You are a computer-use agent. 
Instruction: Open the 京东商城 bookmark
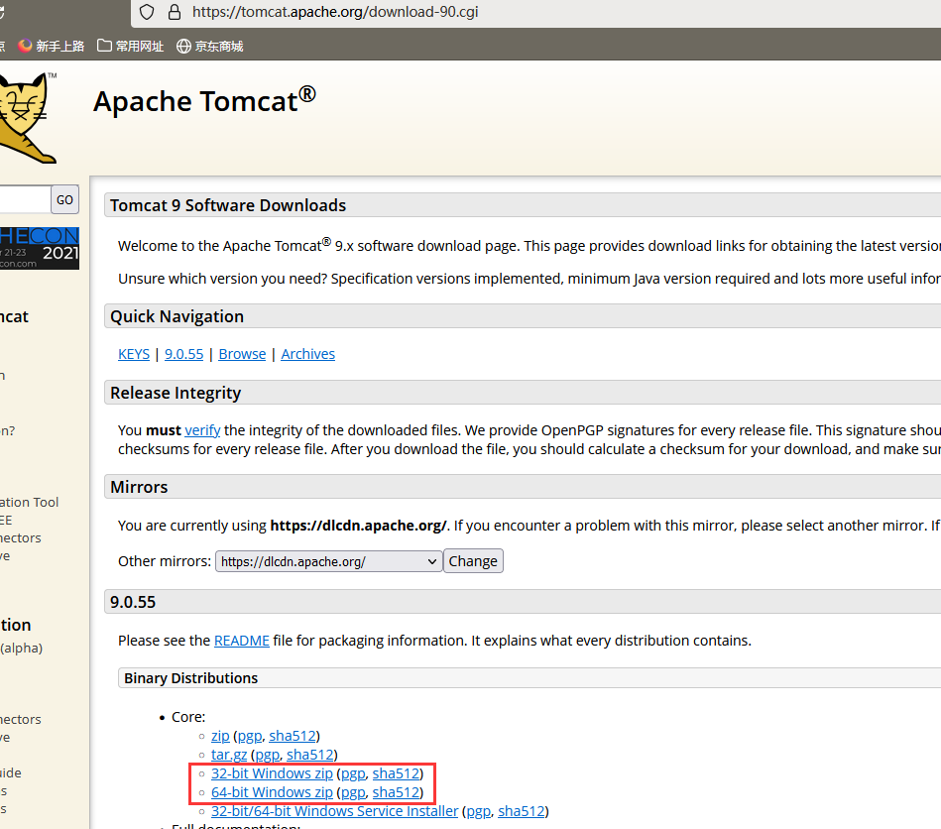pyautogui.click(x=210, y=47)
